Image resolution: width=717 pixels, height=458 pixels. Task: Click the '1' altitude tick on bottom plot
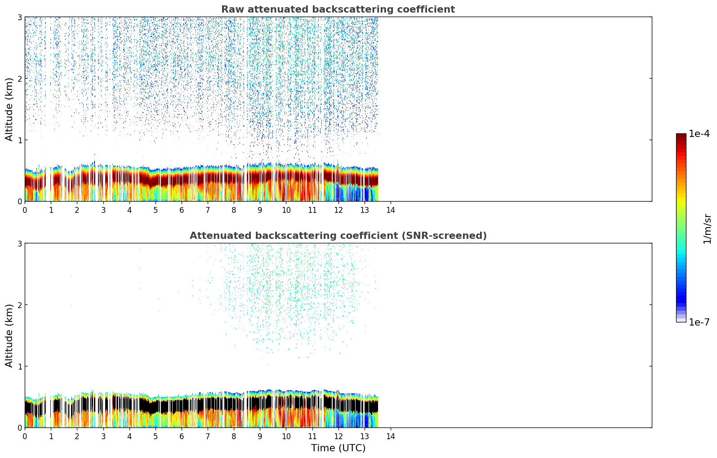(x=19, y=366)
